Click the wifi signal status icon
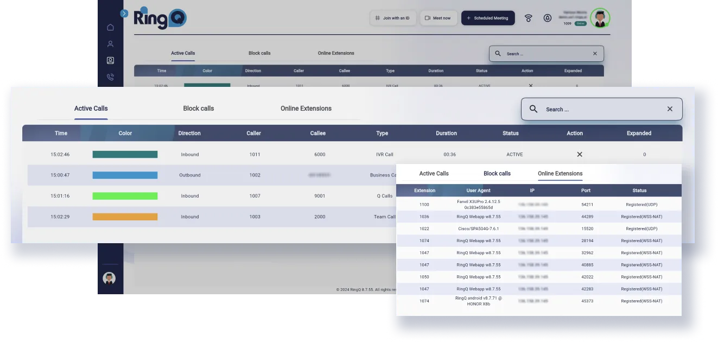718x342 pixels. 528,17
